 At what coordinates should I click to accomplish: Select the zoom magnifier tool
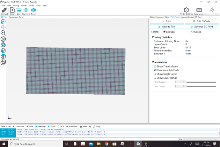click(3, 33)
